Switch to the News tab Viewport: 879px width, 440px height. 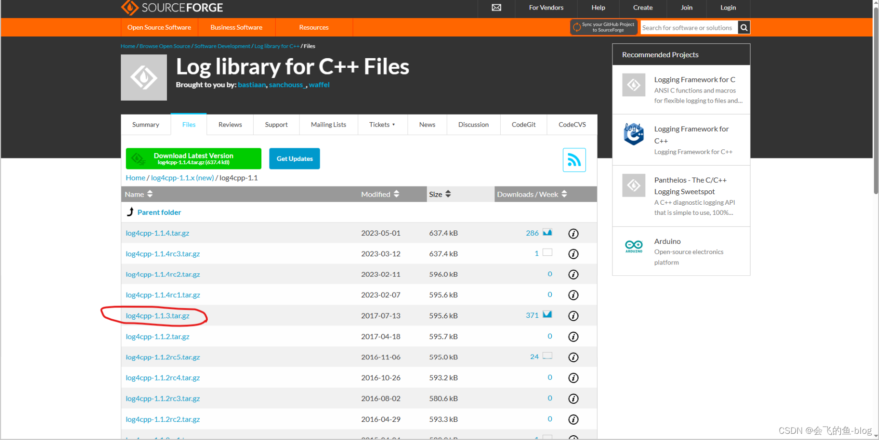(x=427, y=125)
